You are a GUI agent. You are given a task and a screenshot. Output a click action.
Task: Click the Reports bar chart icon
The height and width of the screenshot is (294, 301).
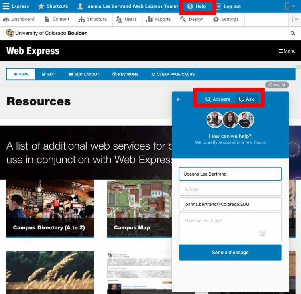point(149,19)
